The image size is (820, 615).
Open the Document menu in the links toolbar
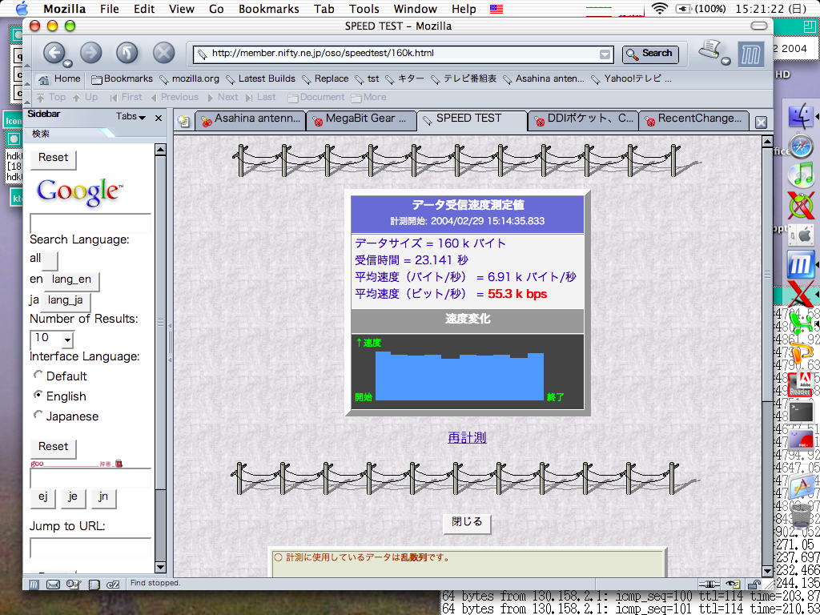(316, 97)
